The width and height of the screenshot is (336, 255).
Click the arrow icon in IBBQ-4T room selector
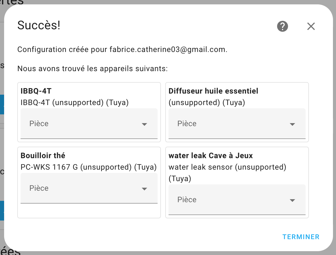tap(144, 124)
